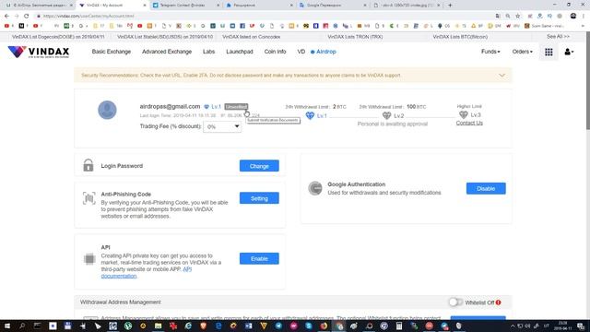Open the Coin Info page
The image size is (590, 332).
[275, 52]
